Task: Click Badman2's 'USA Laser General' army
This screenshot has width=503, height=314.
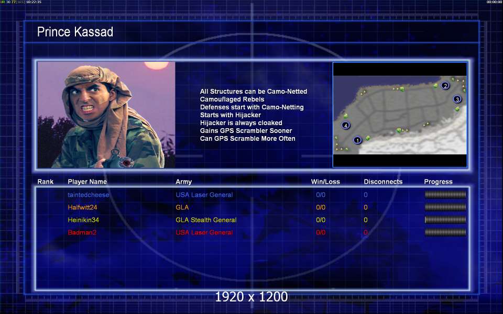Action: (204, 232)
